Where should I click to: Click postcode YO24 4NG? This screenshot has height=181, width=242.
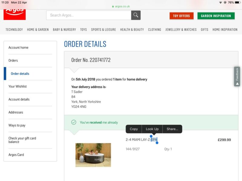tap(79, 106)
